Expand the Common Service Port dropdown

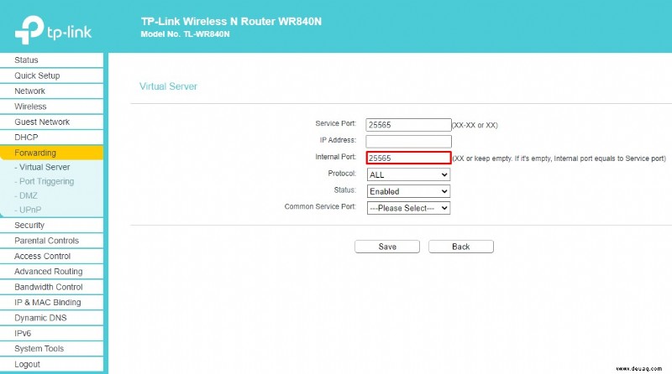coord(408,208)
